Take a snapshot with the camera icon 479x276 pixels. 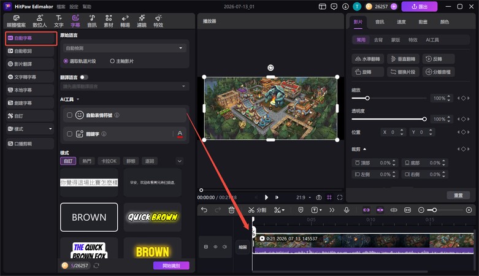coord(319,197)
